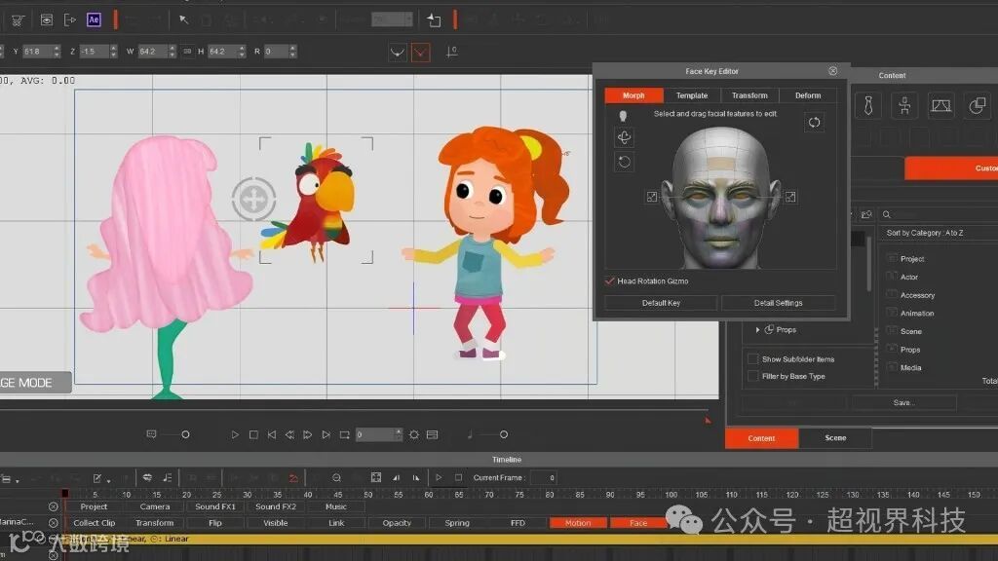The height and width of the screenshot is (561, 998).
Task: Enable Show Subfolder Items checkbox
Action: tap(752, 359)
